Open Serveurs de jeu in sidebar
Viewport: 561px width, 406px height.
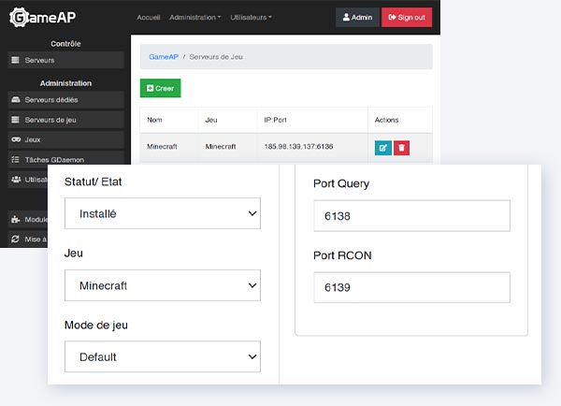point(65,120)
